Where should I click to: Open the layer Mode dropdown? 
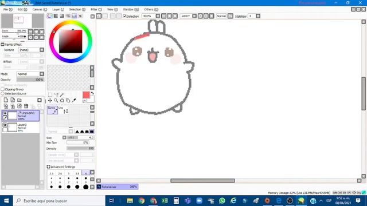pyautogui.click(x=42, y=74)
